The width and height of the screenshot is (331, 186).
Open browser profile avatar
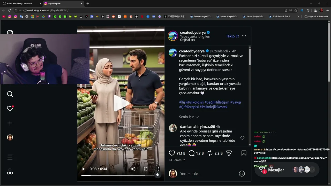tap(321, 10)
